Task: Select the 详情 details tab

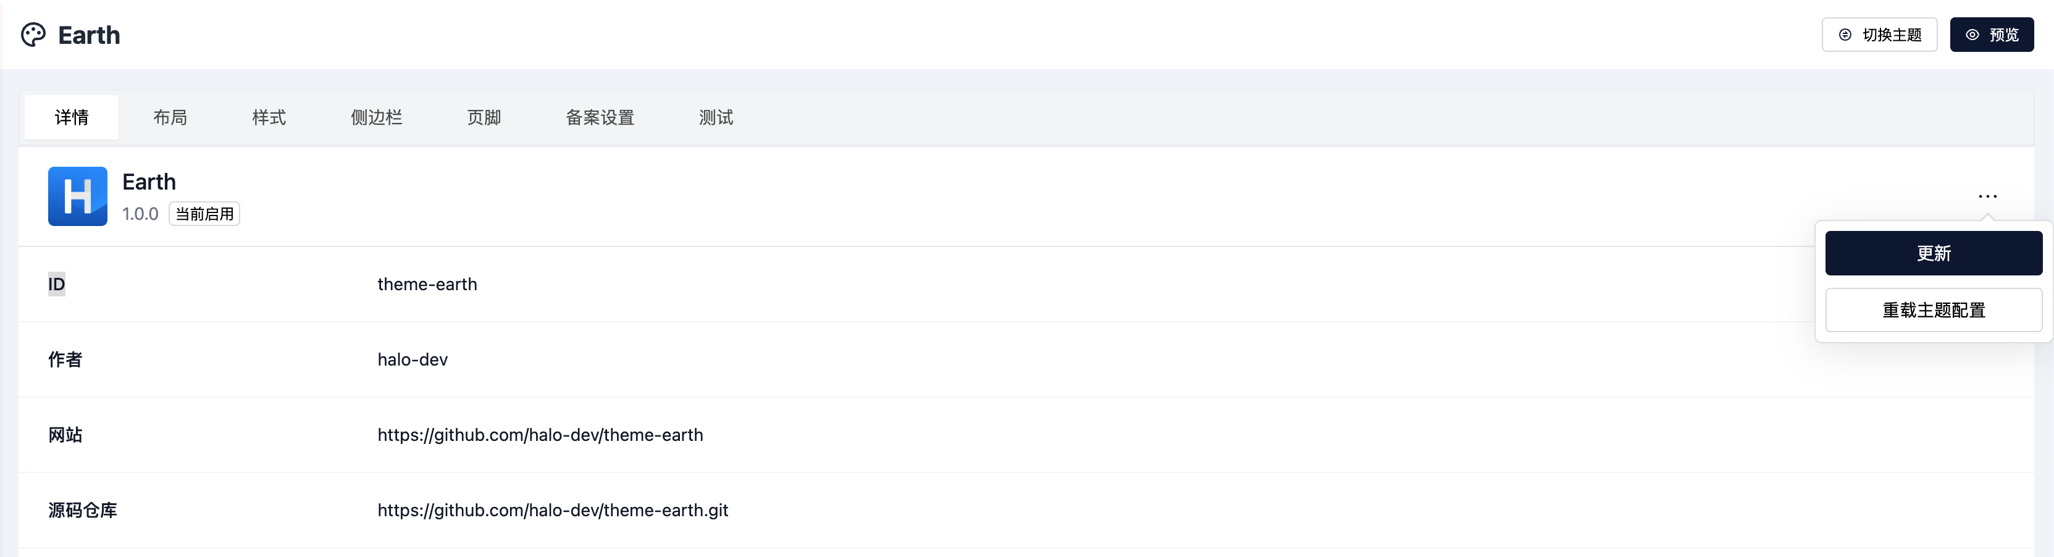Action: point(72,118)
